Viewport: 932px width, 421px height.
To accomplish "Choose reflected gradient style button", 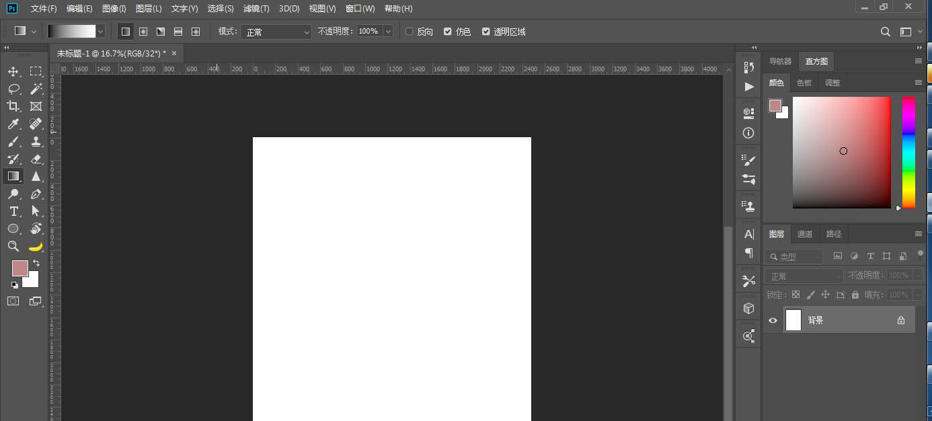I will point(178,32).
